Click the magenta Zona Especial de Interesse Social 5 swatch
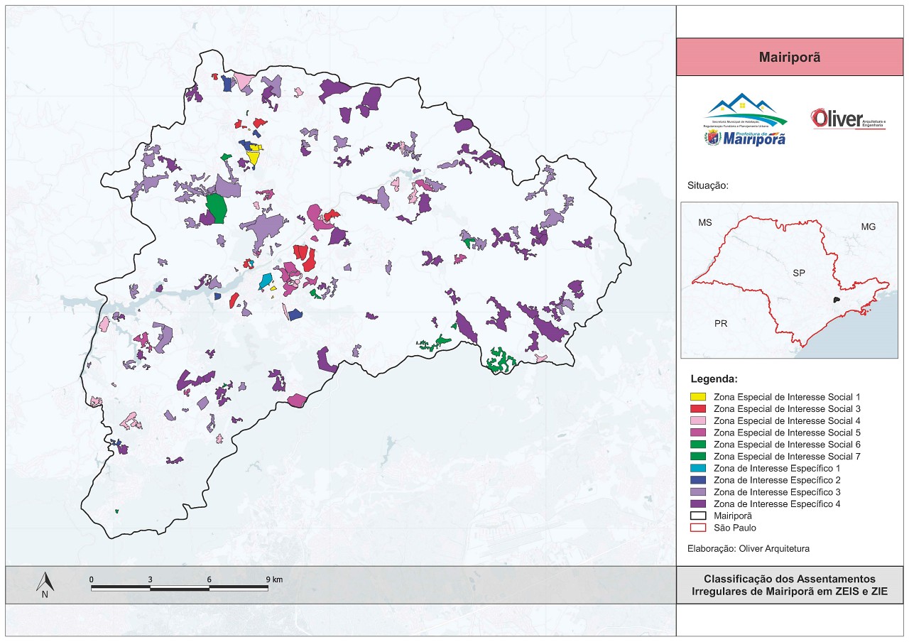909x642 pixels. click(x=698, y=432)
